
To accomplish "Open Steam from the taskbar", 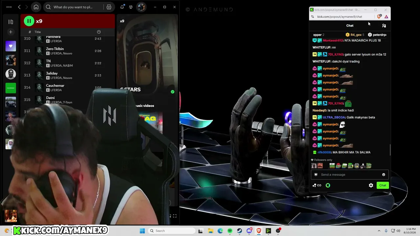I will coord(240,231).
